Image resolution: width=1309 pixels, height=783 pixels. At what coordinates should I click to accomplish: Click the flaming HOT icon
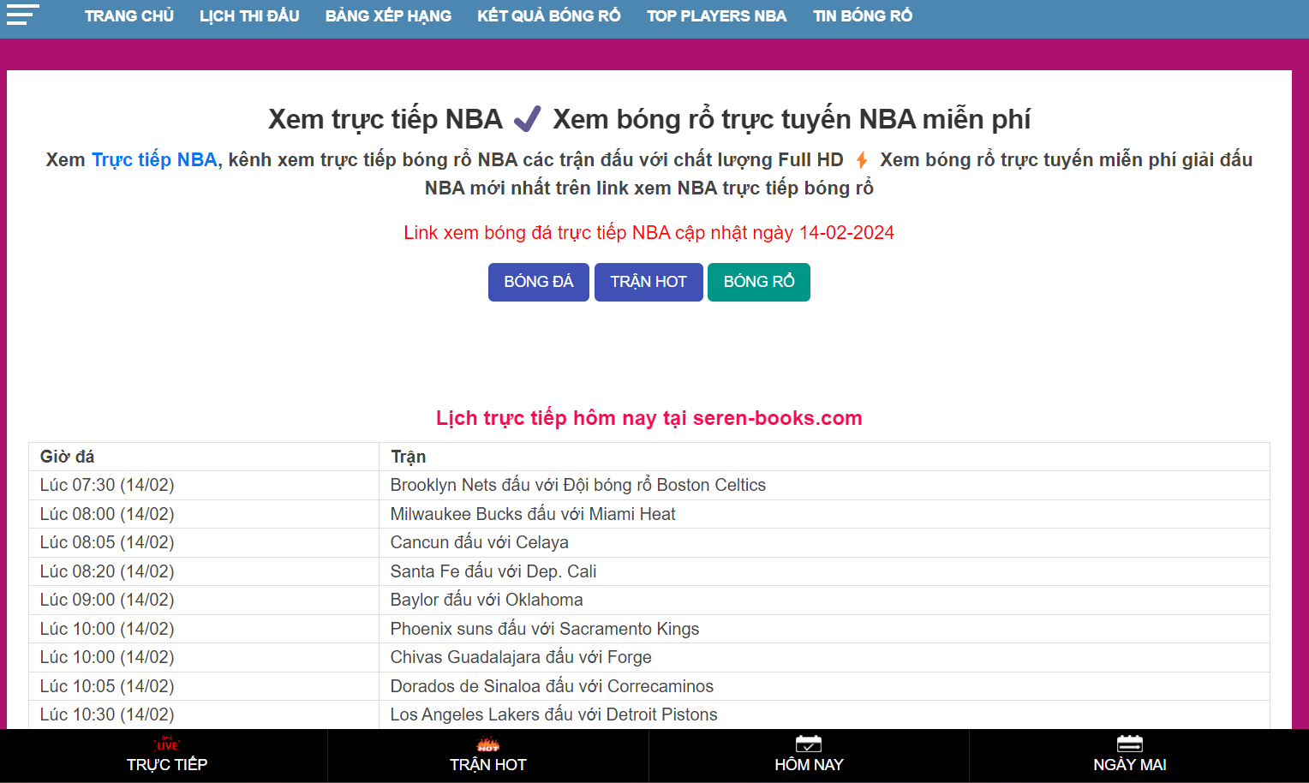click(488, 744)
